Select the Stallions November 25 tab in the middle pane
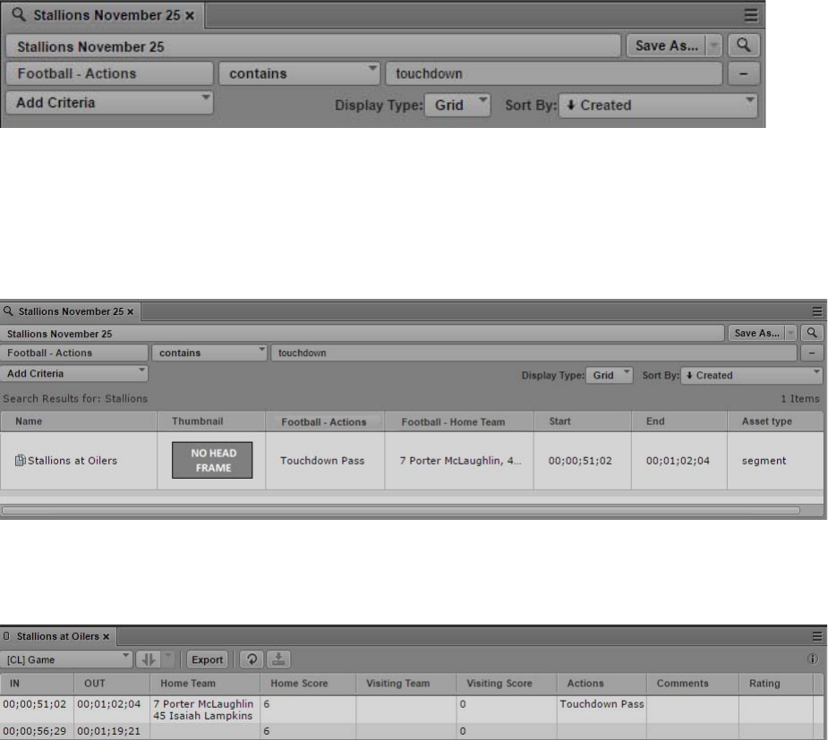The height and width of the screenshot is (740, 828). click(70, 311)
